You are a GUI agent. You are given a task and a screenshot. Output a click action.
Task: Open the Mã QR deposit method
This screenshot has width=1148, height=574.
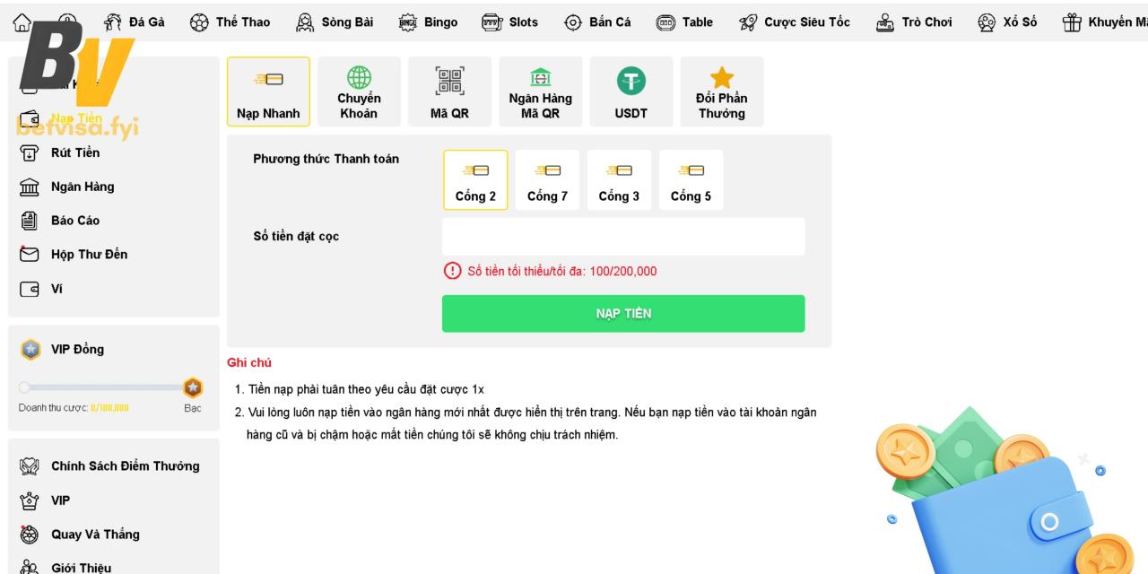(449, 92)
